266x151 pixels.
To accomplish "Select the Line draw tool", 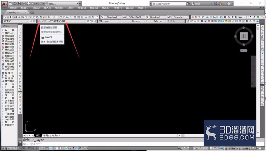I will pos(20,26).
